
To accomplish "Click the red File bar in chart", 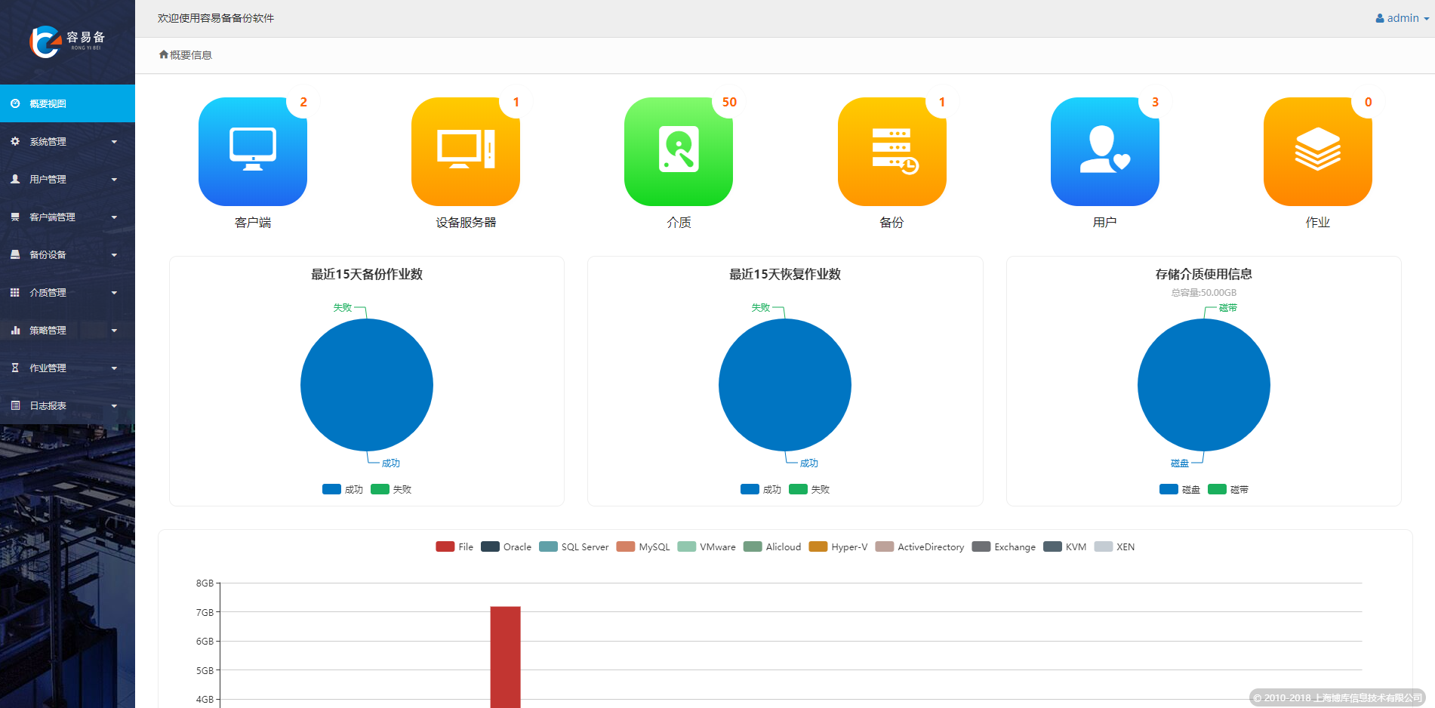I will (x=505, y=657).
